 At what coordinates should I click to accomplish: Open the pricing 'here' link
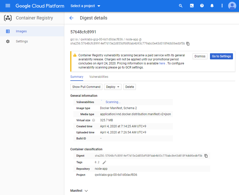click(x=162, y=63)
